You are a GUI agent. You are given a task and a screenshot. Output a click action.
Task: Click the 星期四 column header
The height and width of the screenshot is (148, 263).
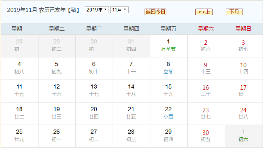[131, 29]
